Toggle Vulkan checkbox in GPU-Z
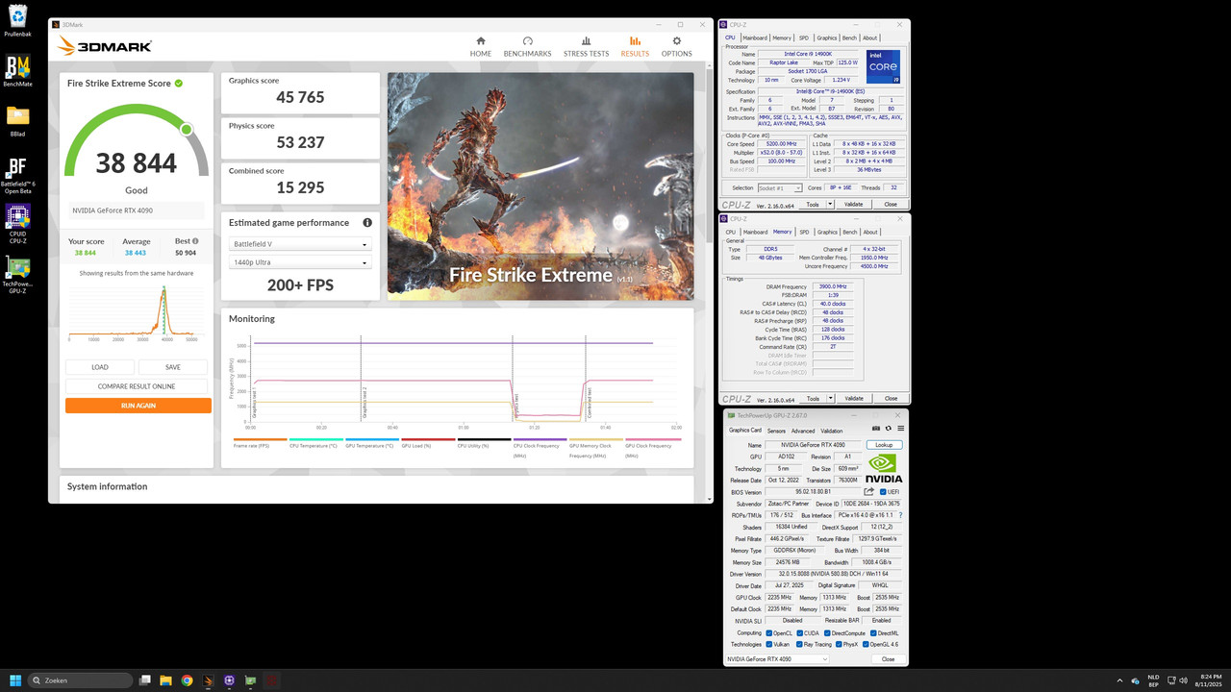1231x692 pixels. [x=767, y=644]
